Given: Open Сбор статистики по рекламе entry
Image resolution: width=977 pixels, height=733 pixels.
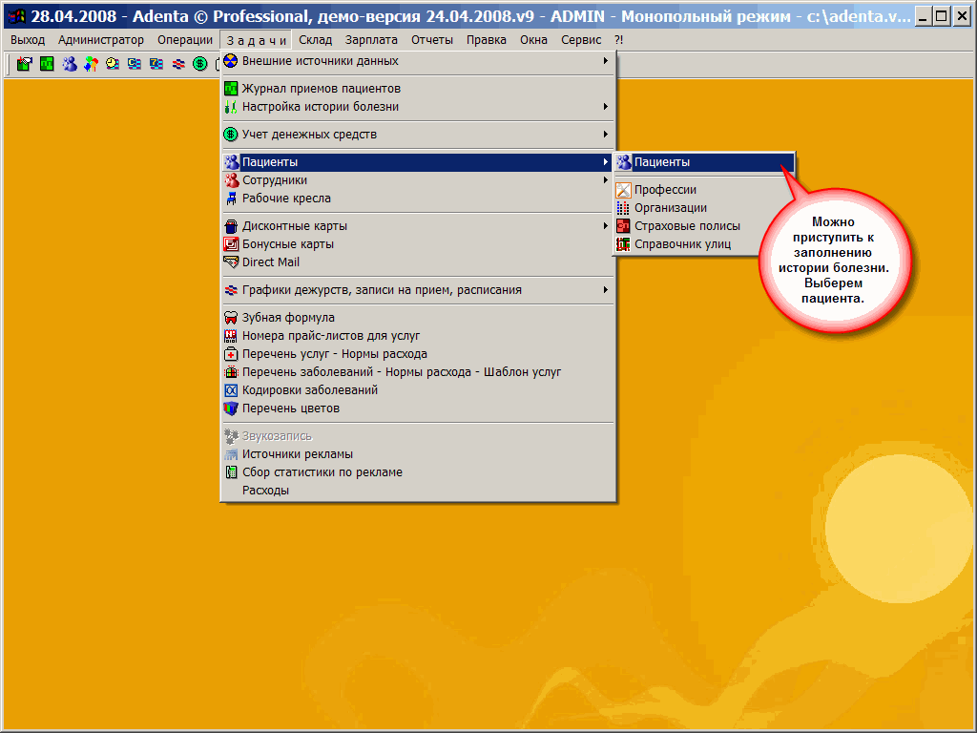Looking at the screenshot, I should (x=322, y=472).
